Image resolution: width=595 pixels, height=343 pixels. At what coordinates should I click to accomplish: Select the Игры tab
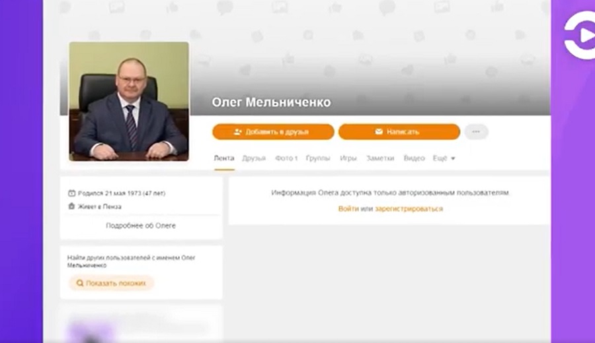pos(348,158)
